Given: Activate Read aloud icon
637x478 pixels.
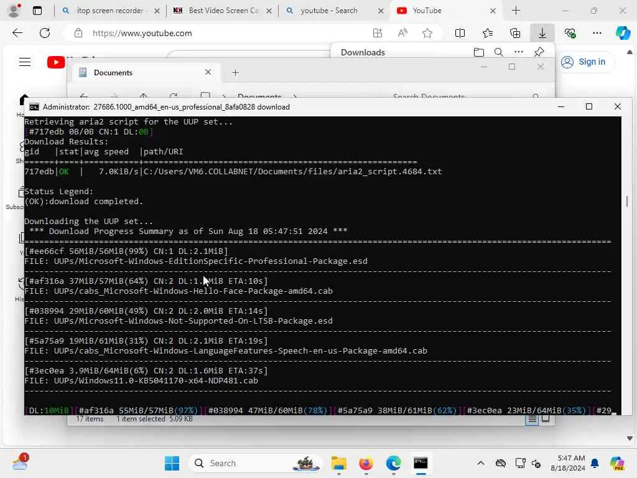Looking at the screenshot, I should click(x=402, y=33).
